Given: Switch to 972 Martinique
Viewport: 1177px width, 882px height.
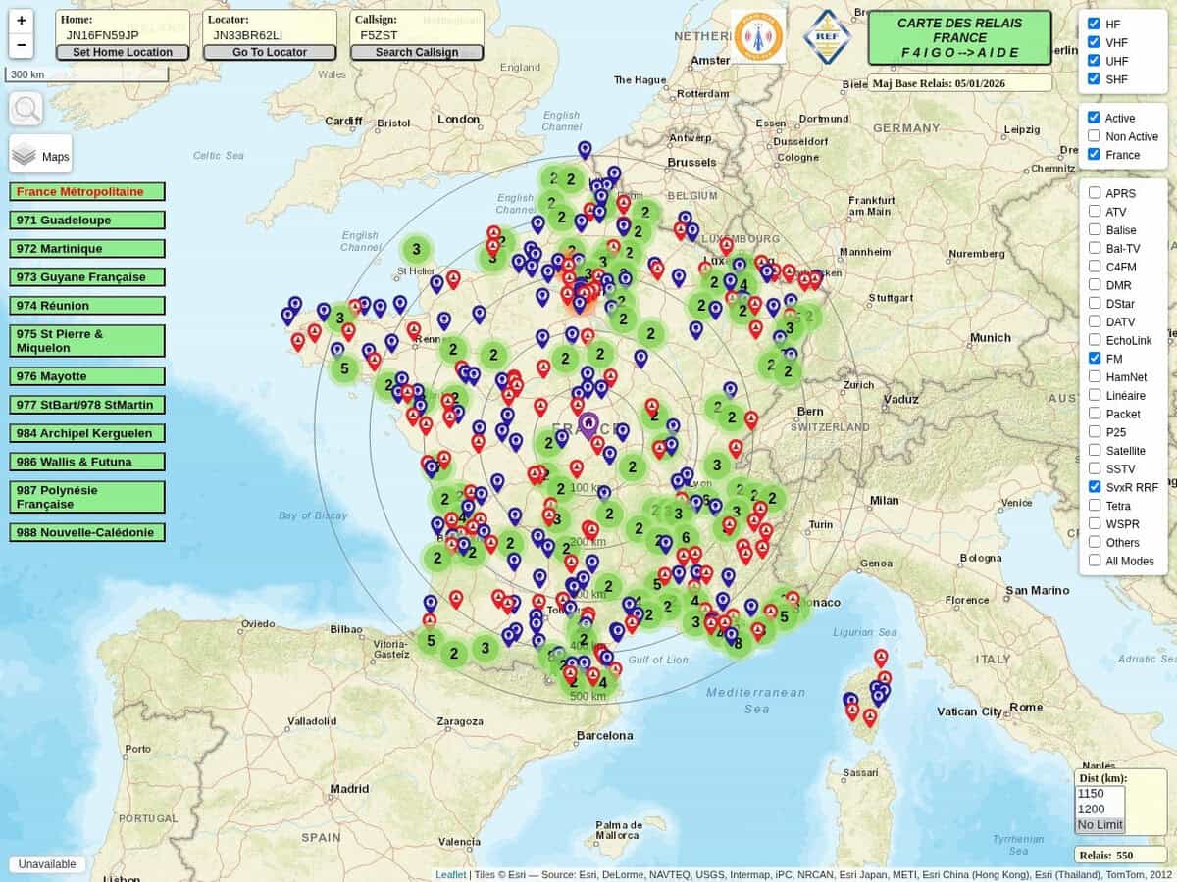Looking at the screenshot, I should 87,248.
